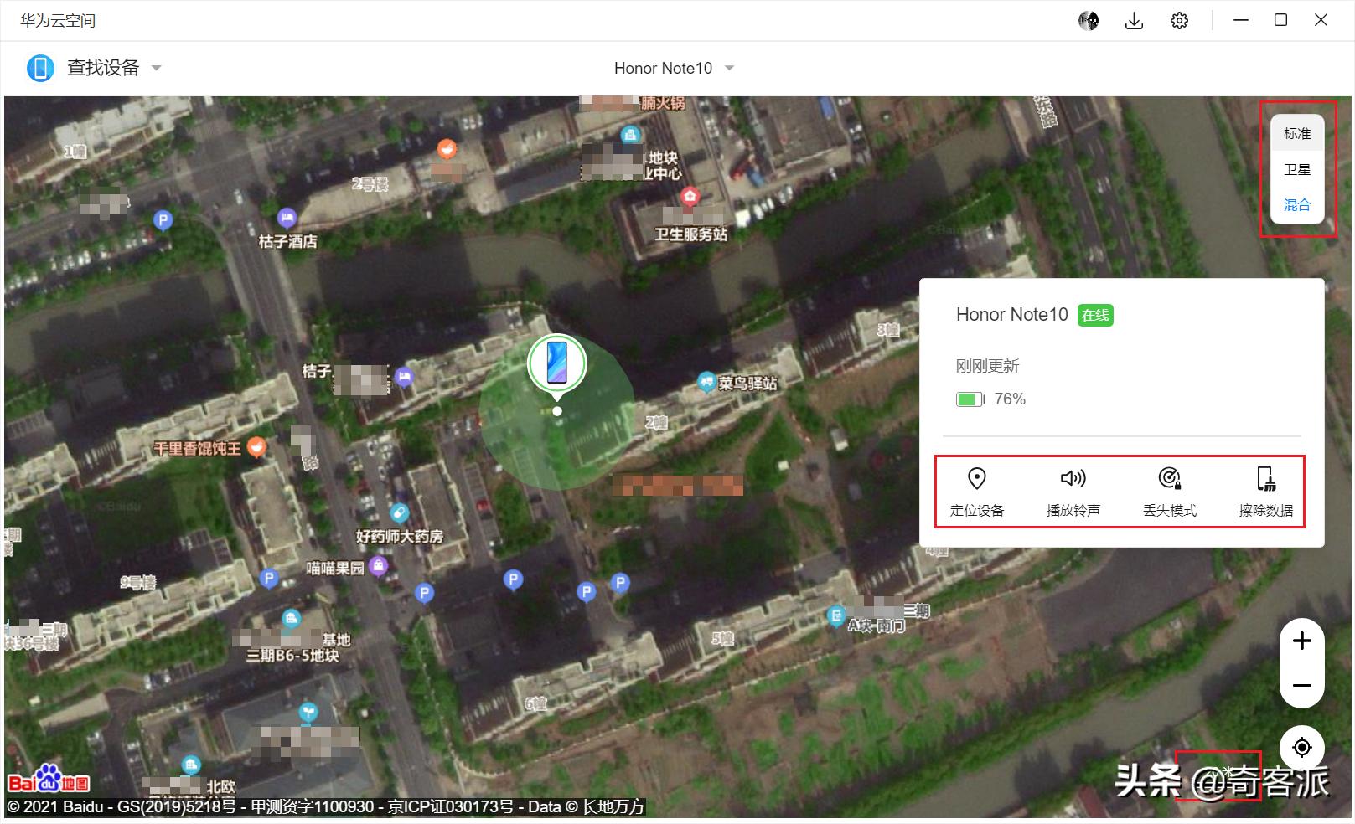Image resolution: width=1355 pixels, height=824 pixels.
Task: Click the user avatar icon
Action: pyautogui.click(x=1089, y=21)
